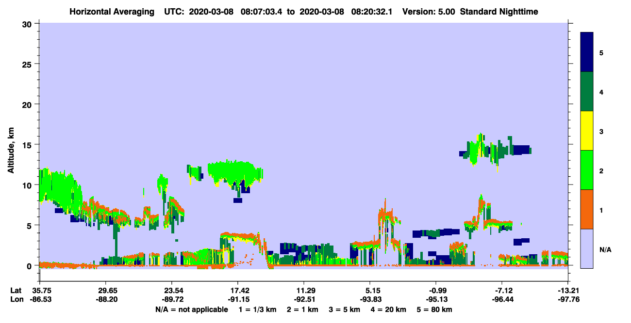Viewport: 631px width, 323px height.
Task: Click the longitude value -97.76
Action: pyautogui.click(x=568, y=300)
